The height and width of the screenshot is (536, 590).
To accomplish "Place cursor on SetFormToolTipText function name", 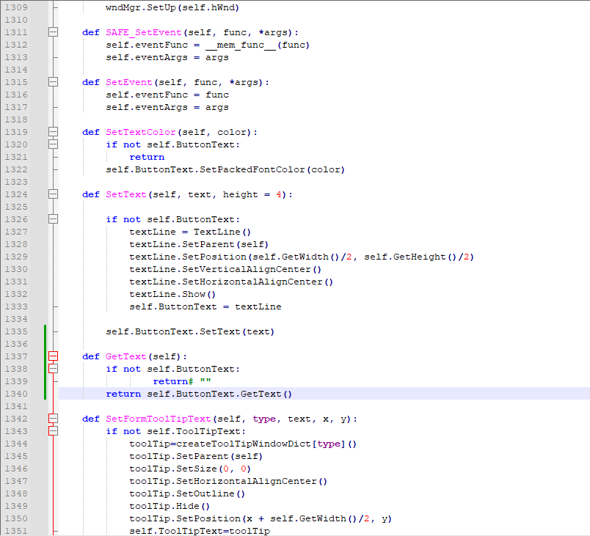I will pos(158,419).
